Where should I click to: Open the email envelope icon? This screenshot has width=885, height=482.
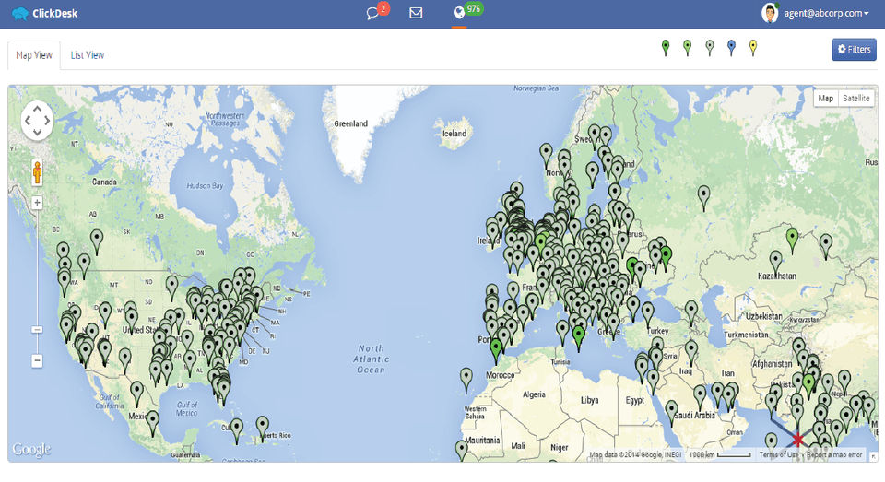(x=416, y=12)
